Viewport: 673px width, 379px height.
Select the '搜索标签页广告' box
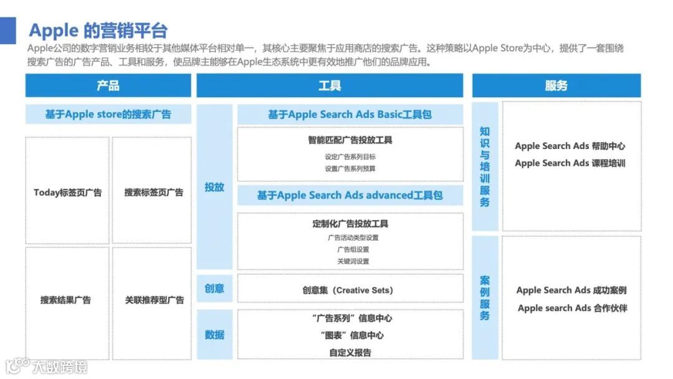pos(152,191)
